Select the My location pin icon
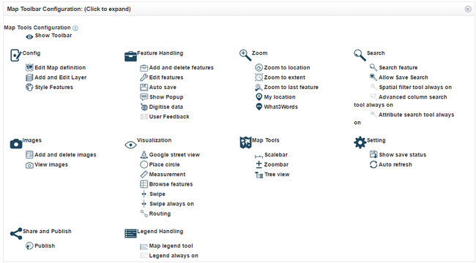The width and height of the screenshot is (476, 263). pos(259,97)
